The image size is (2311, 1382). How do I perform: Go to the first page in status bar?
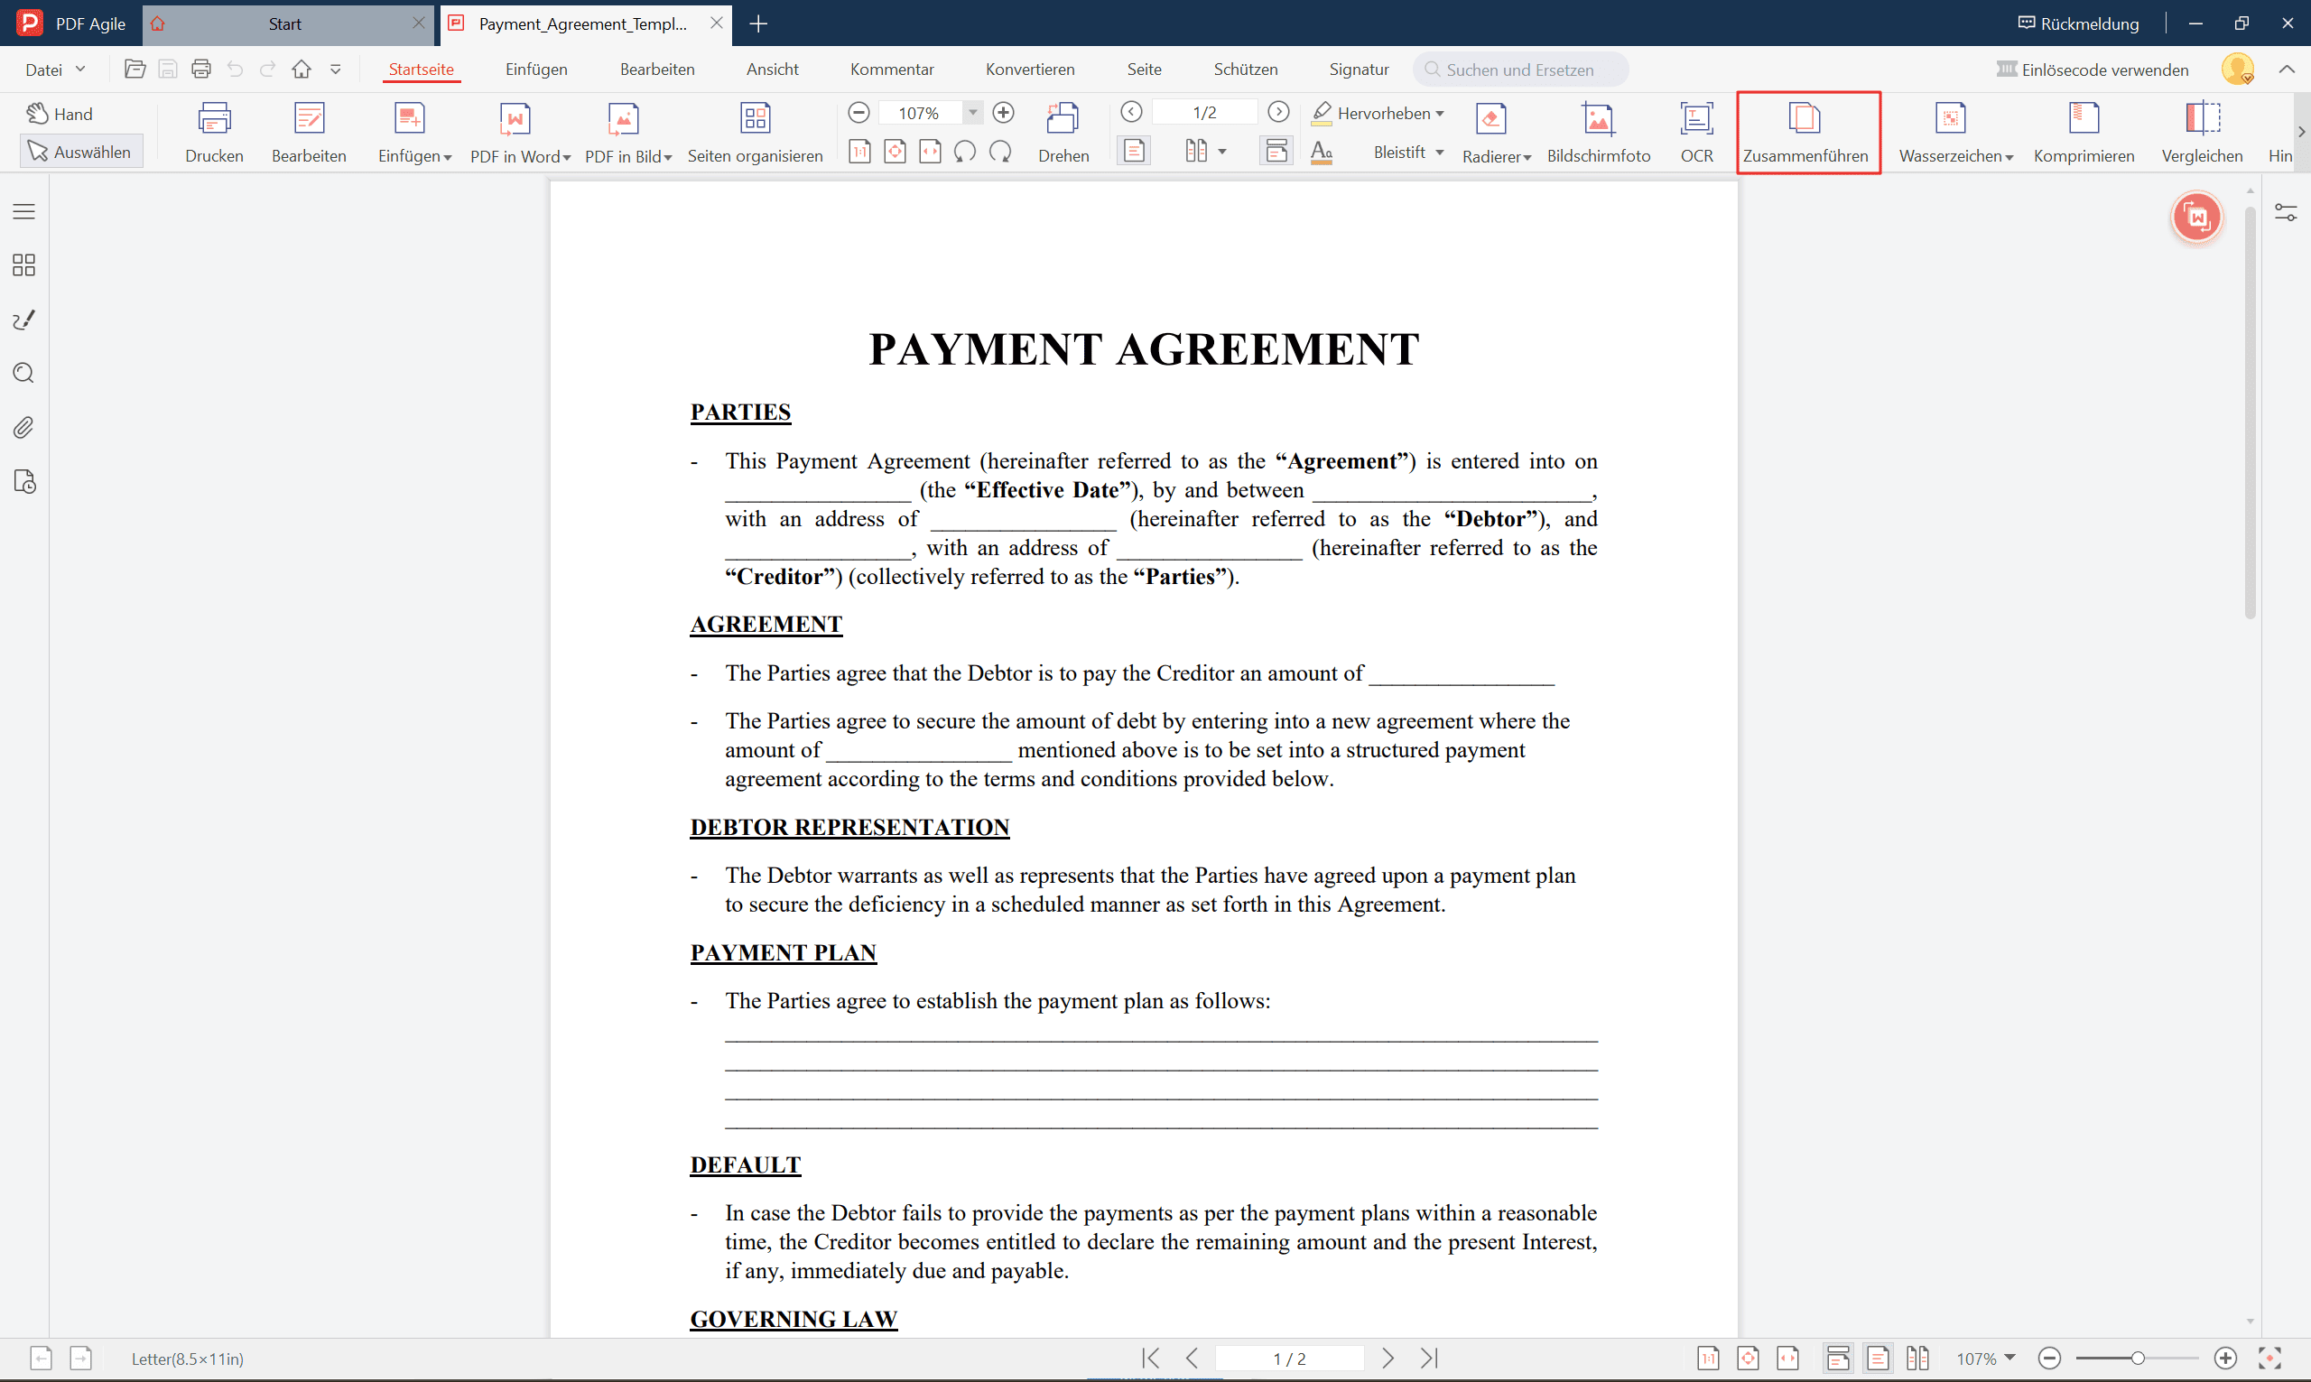coord(1151,1358)
